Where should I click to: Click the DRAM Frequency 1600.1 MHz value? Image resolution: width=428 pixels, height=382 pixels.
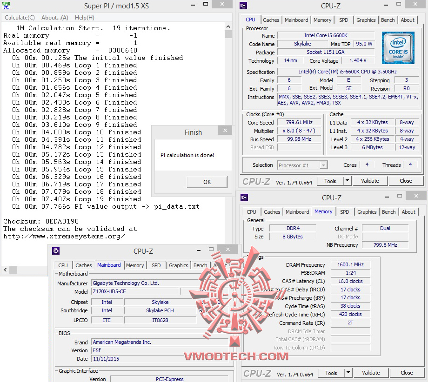tap(350, 264)
